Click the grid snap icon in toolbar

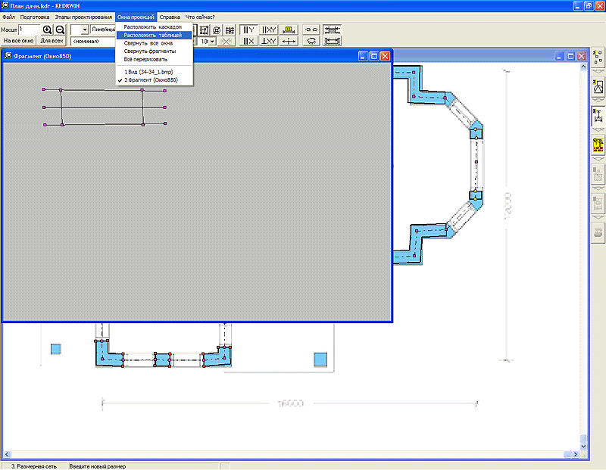230,30
